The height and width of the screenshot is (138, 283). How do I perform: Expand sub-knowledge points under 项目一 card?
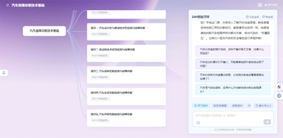point(100,34)
